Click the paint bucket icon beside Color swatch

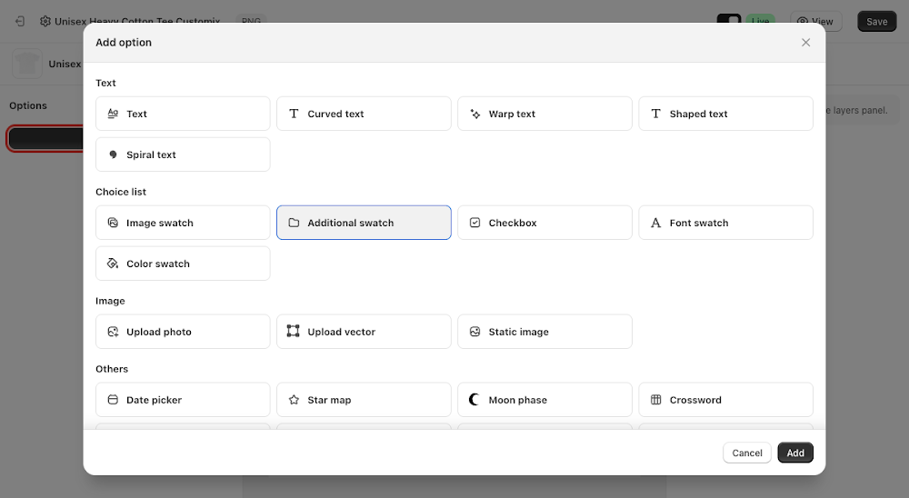(x=113, y=264)
